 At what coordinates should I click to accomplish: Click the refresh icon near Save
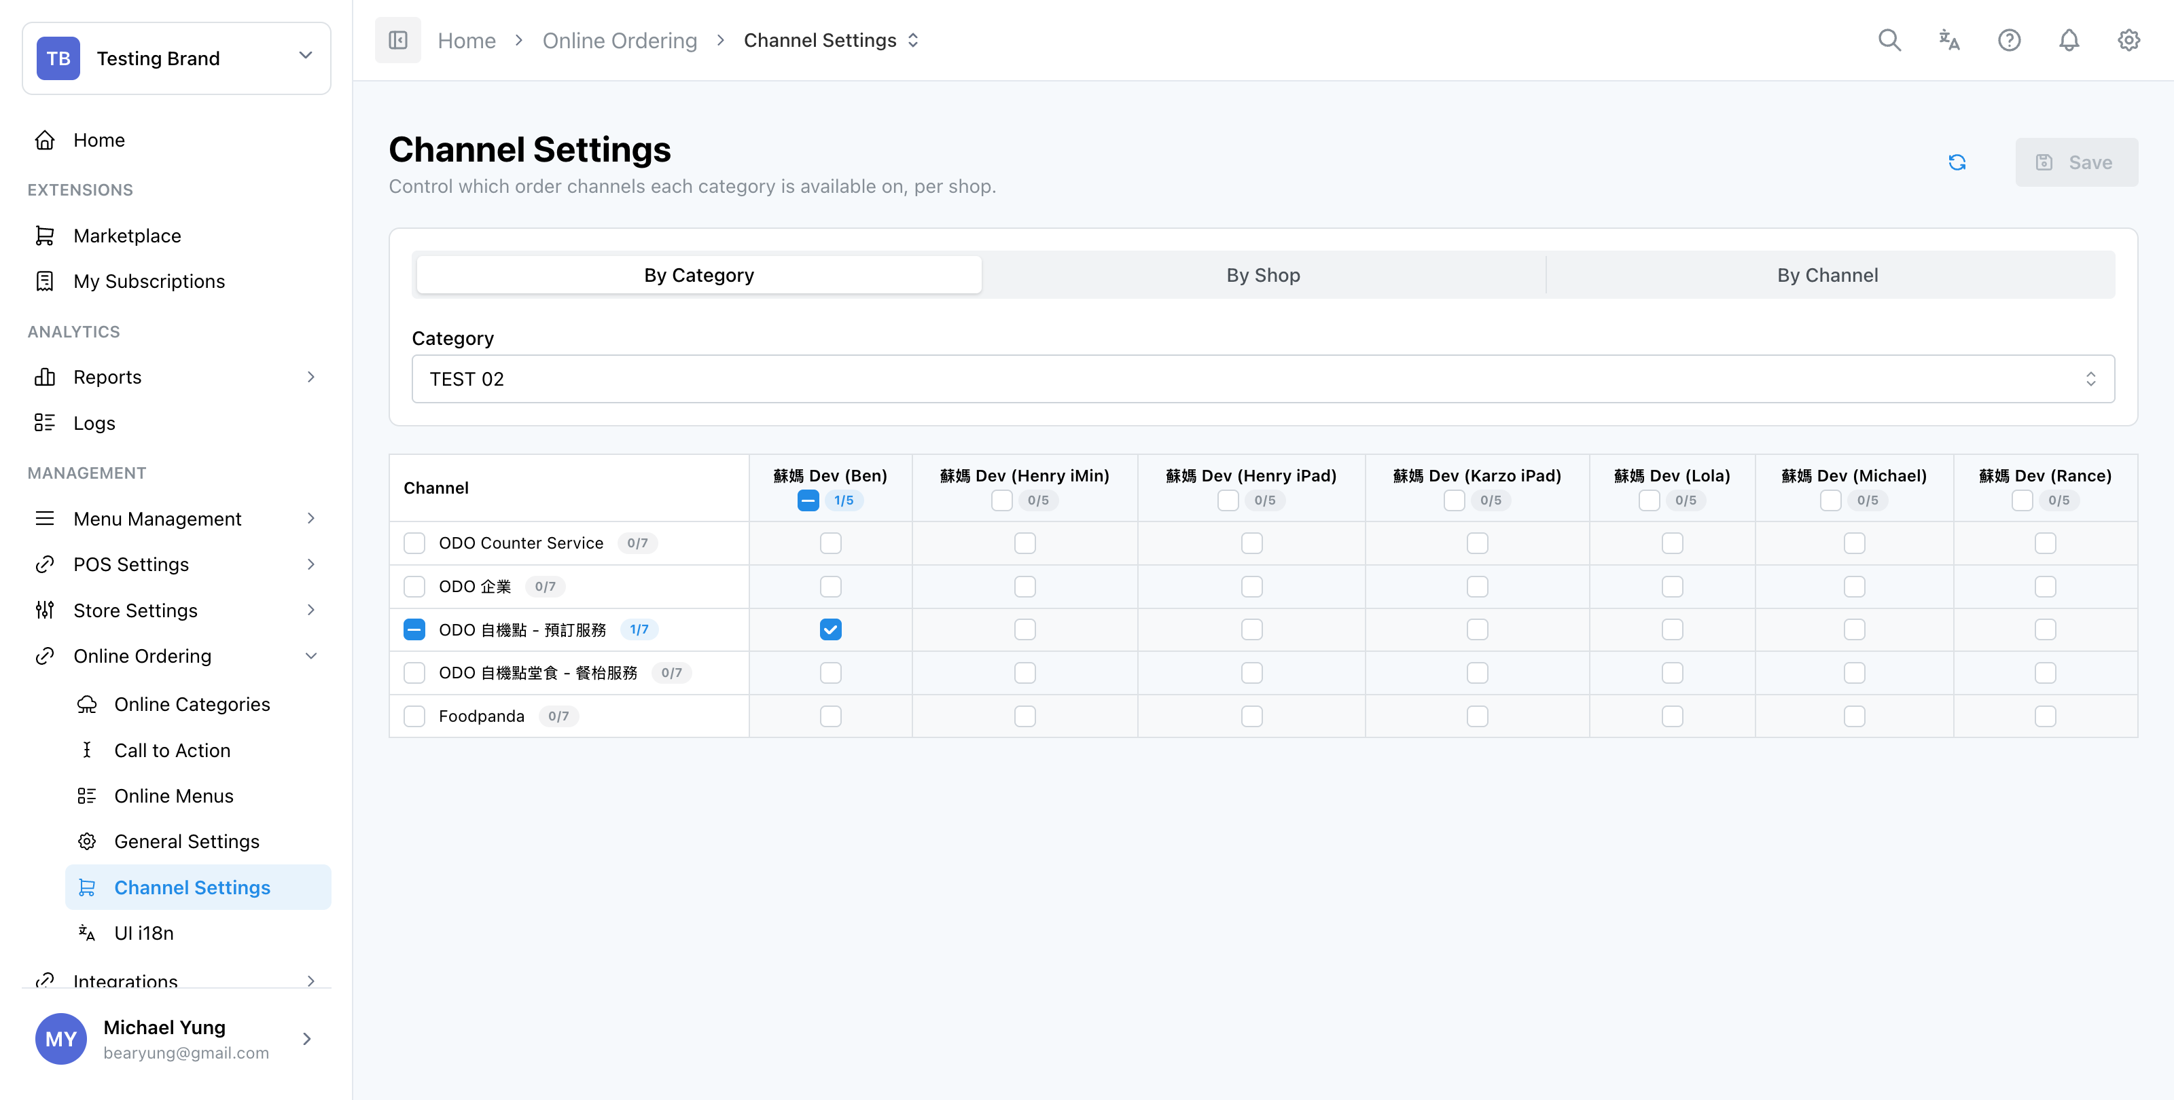tap(1959, 162)
